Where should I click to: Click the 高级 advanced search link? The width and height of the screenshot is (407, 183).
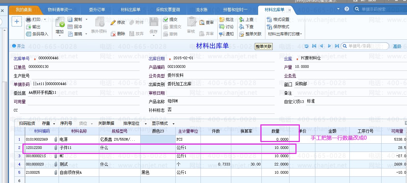pos(397,46)
